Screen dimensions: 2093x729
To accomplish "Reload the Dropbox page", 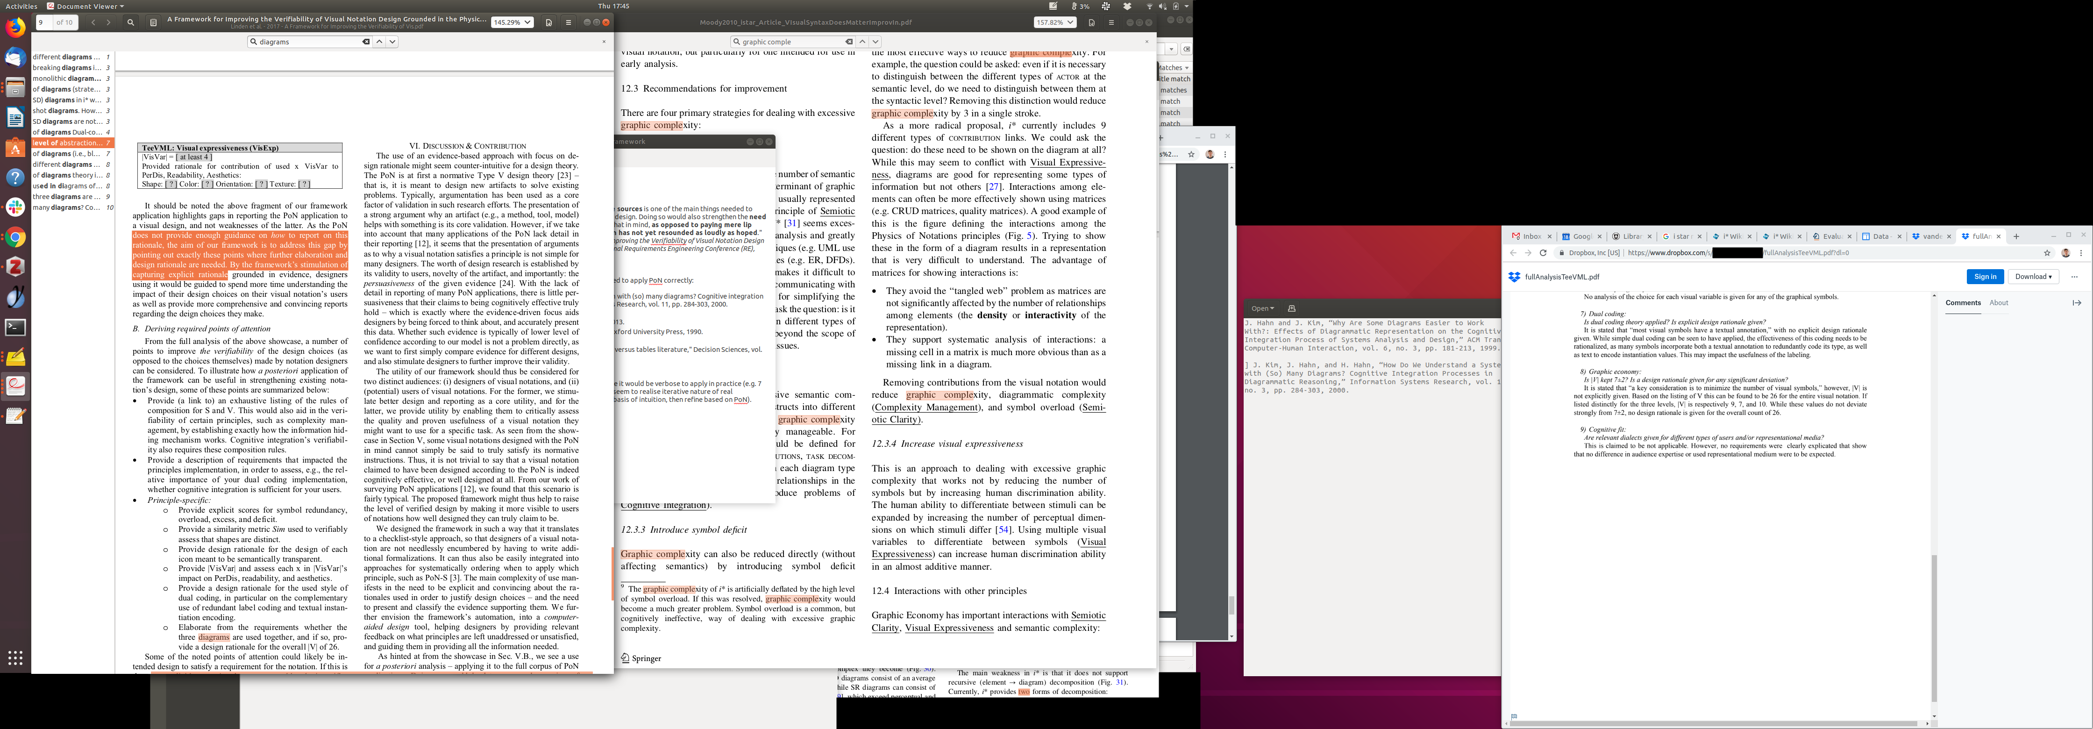I will [1543, 253].
